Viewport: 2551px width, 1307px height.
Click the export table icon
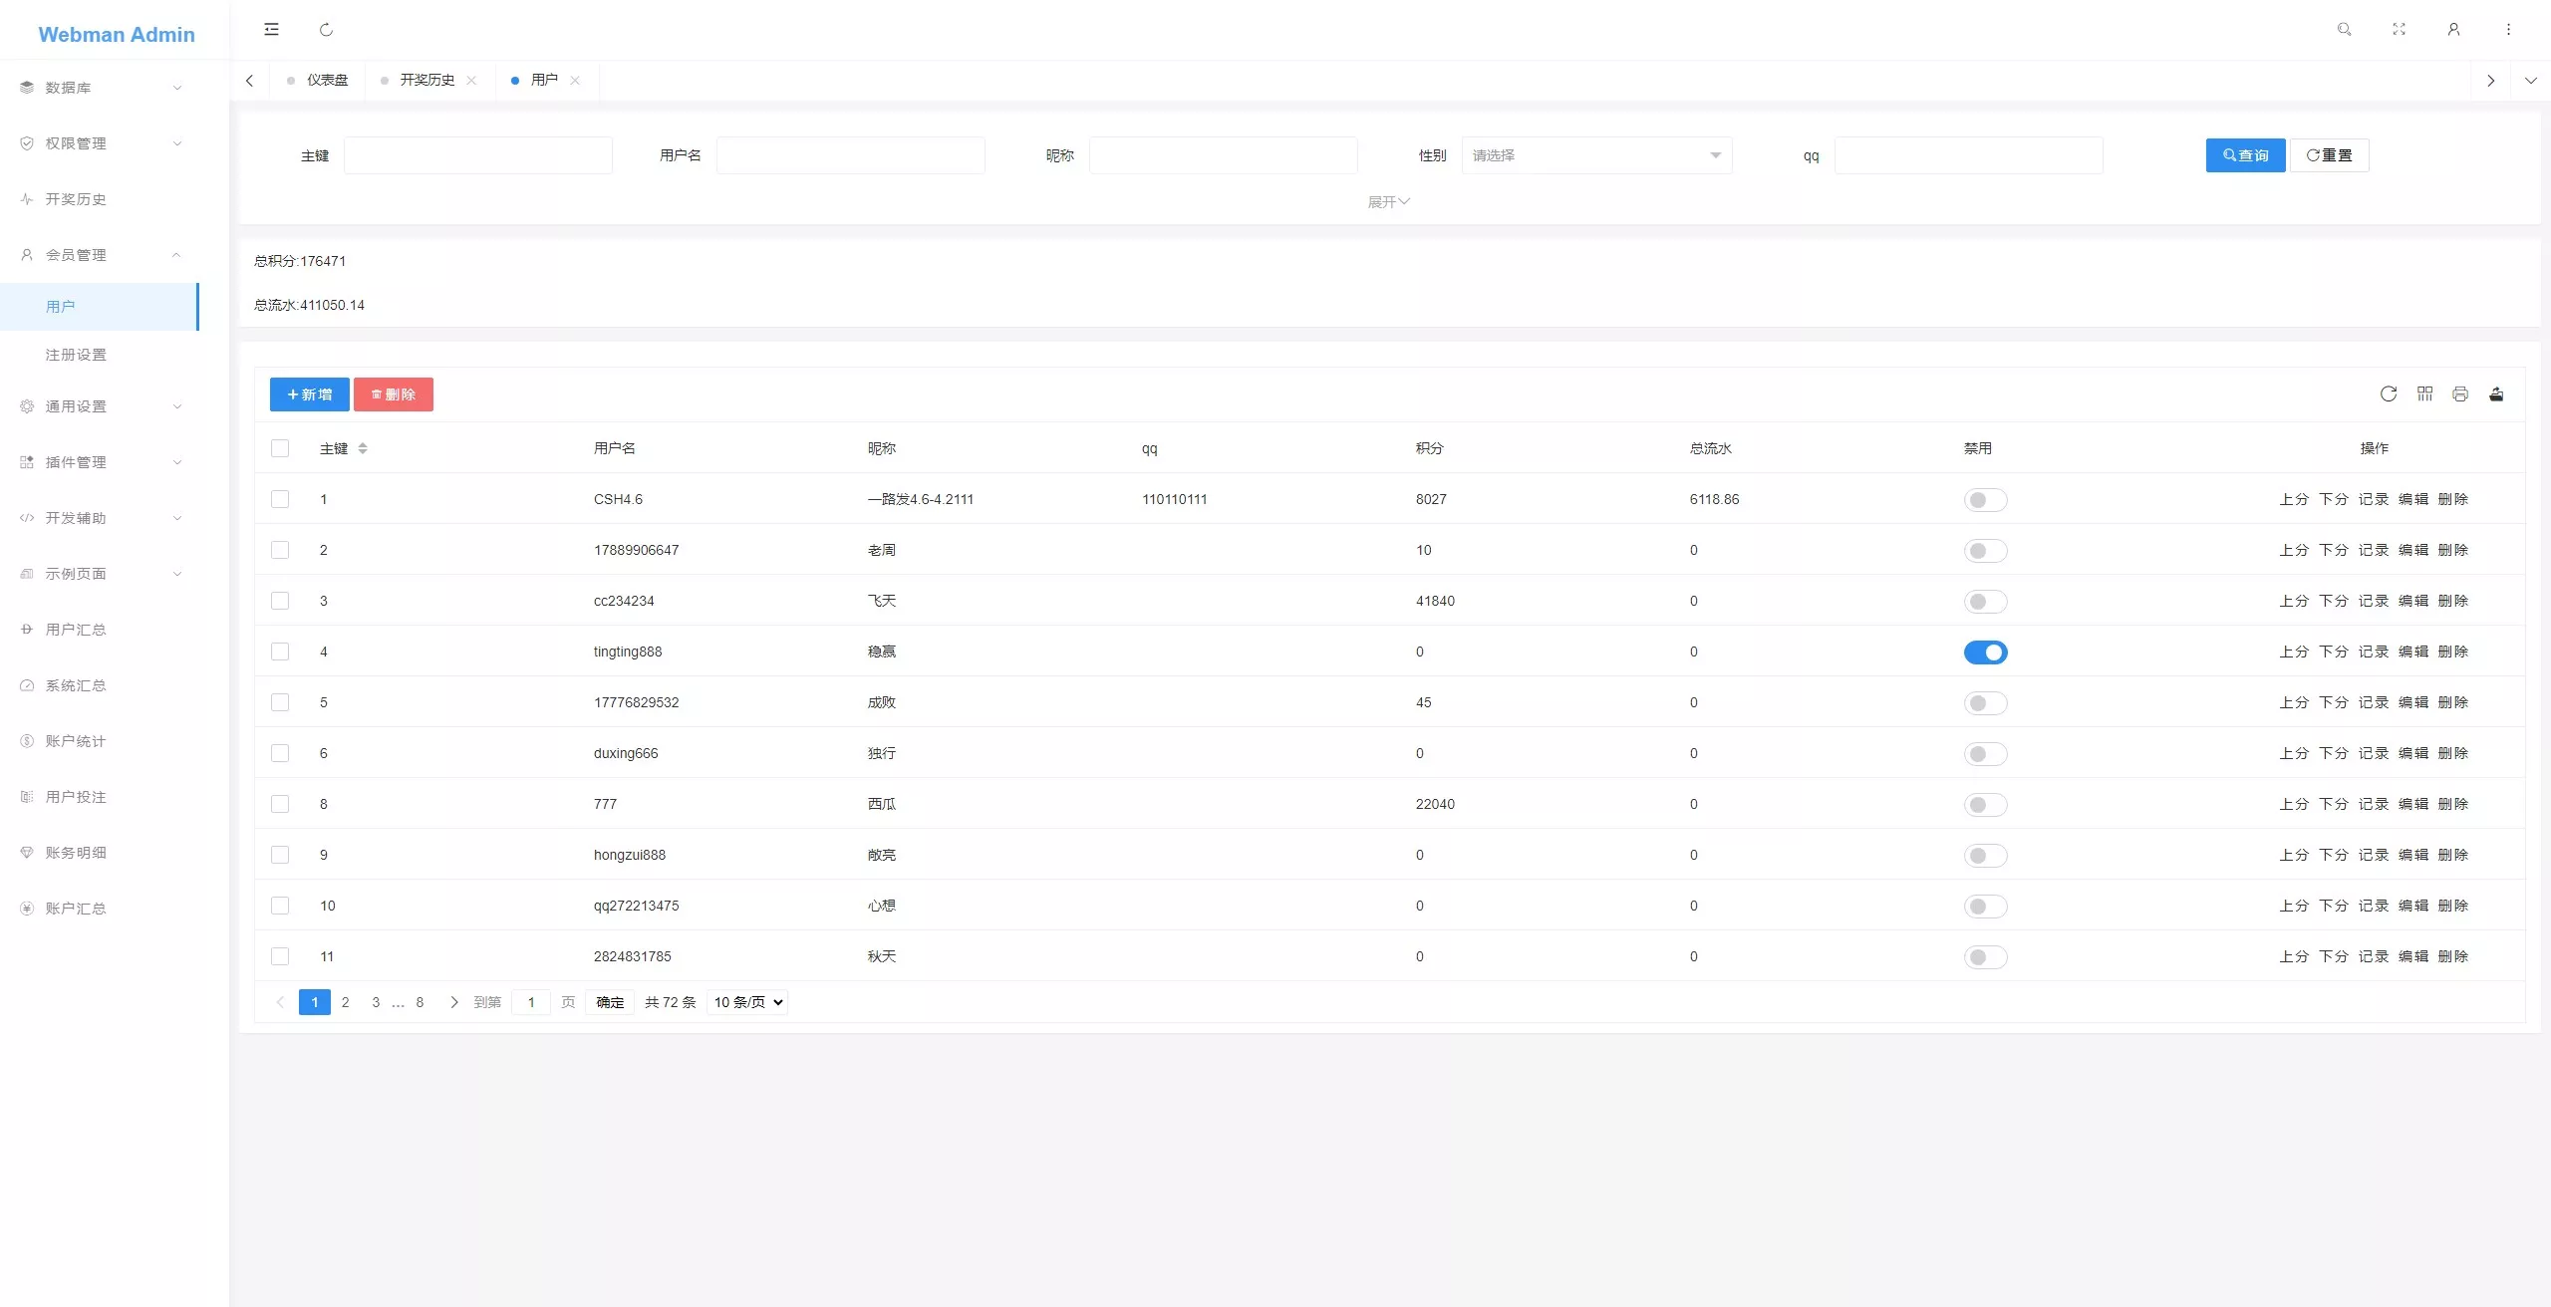point(2496,394)
